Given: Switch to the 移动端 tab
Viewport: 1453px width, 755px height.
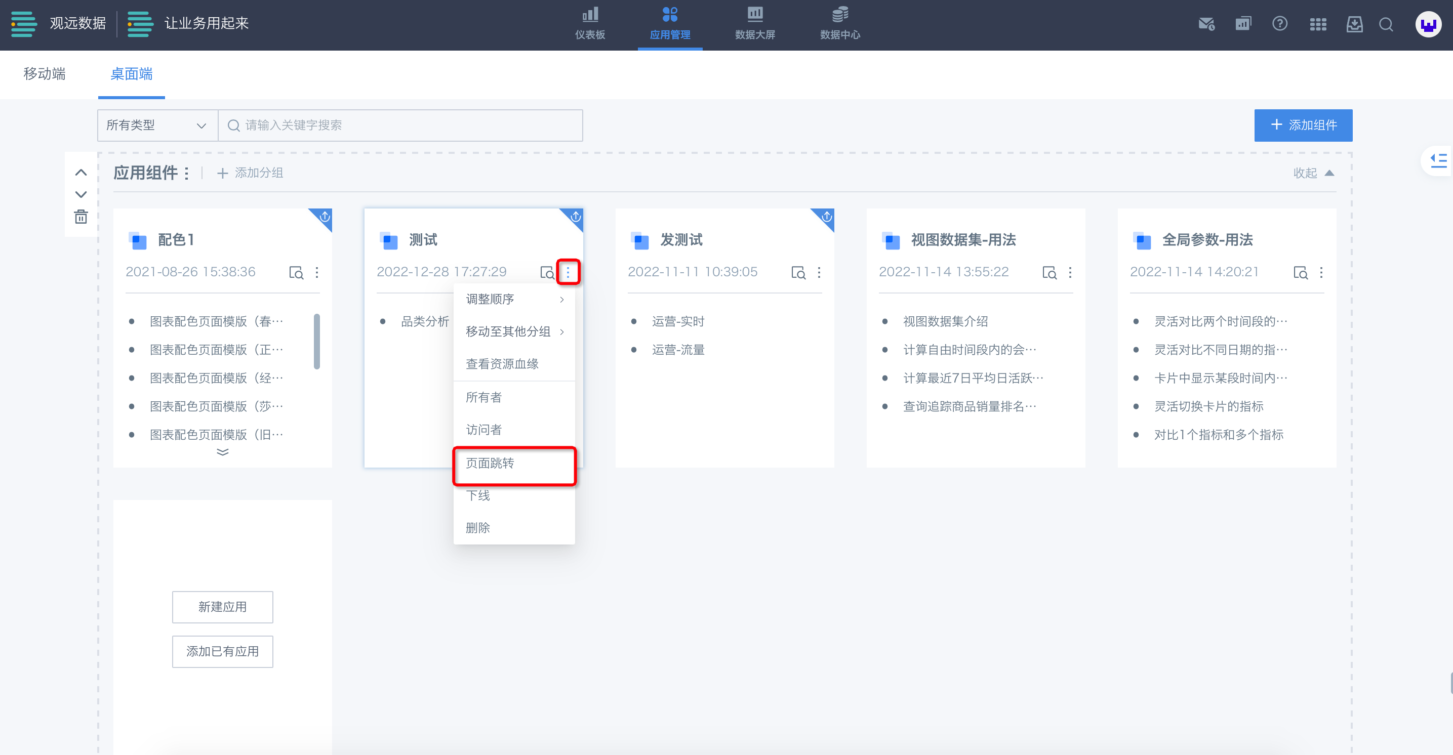Looking at the screenshot, I should [45, 74].
